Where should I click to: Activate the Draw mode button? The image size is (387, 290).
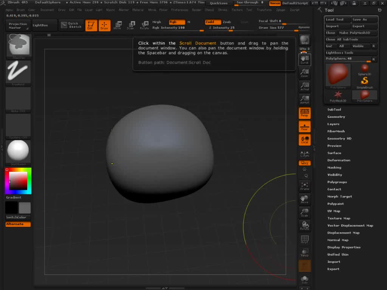[x=104, y=25]
